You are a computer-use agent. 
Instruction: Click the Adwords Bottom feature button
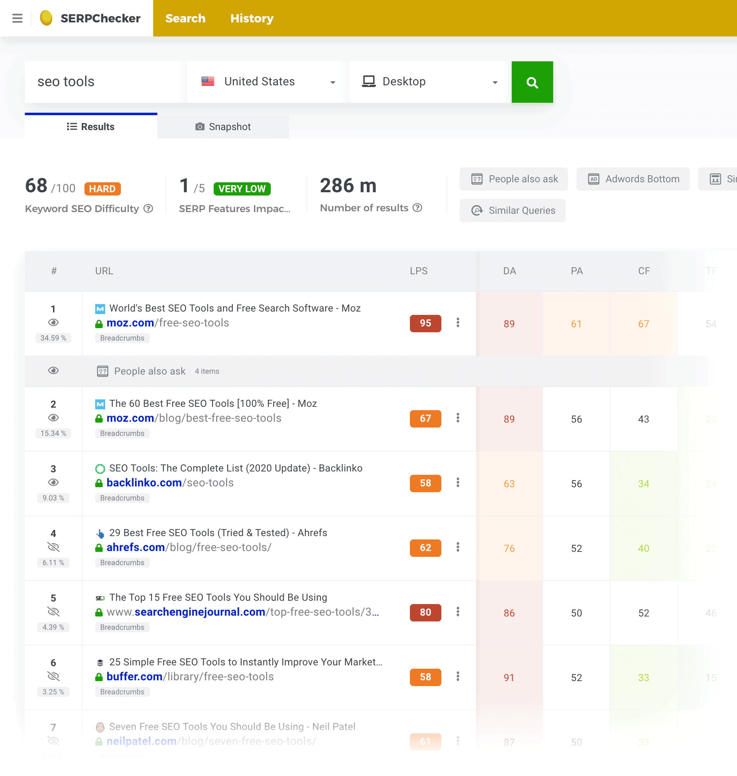pos(633,179)
